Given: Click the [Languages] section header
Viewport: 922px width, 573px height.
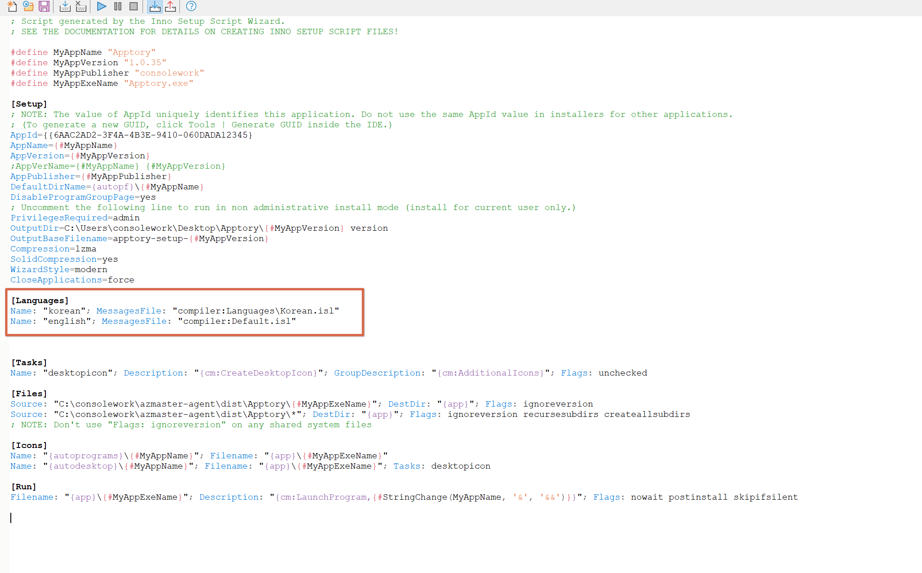Looking at the screenshot, I should (40, 300).
